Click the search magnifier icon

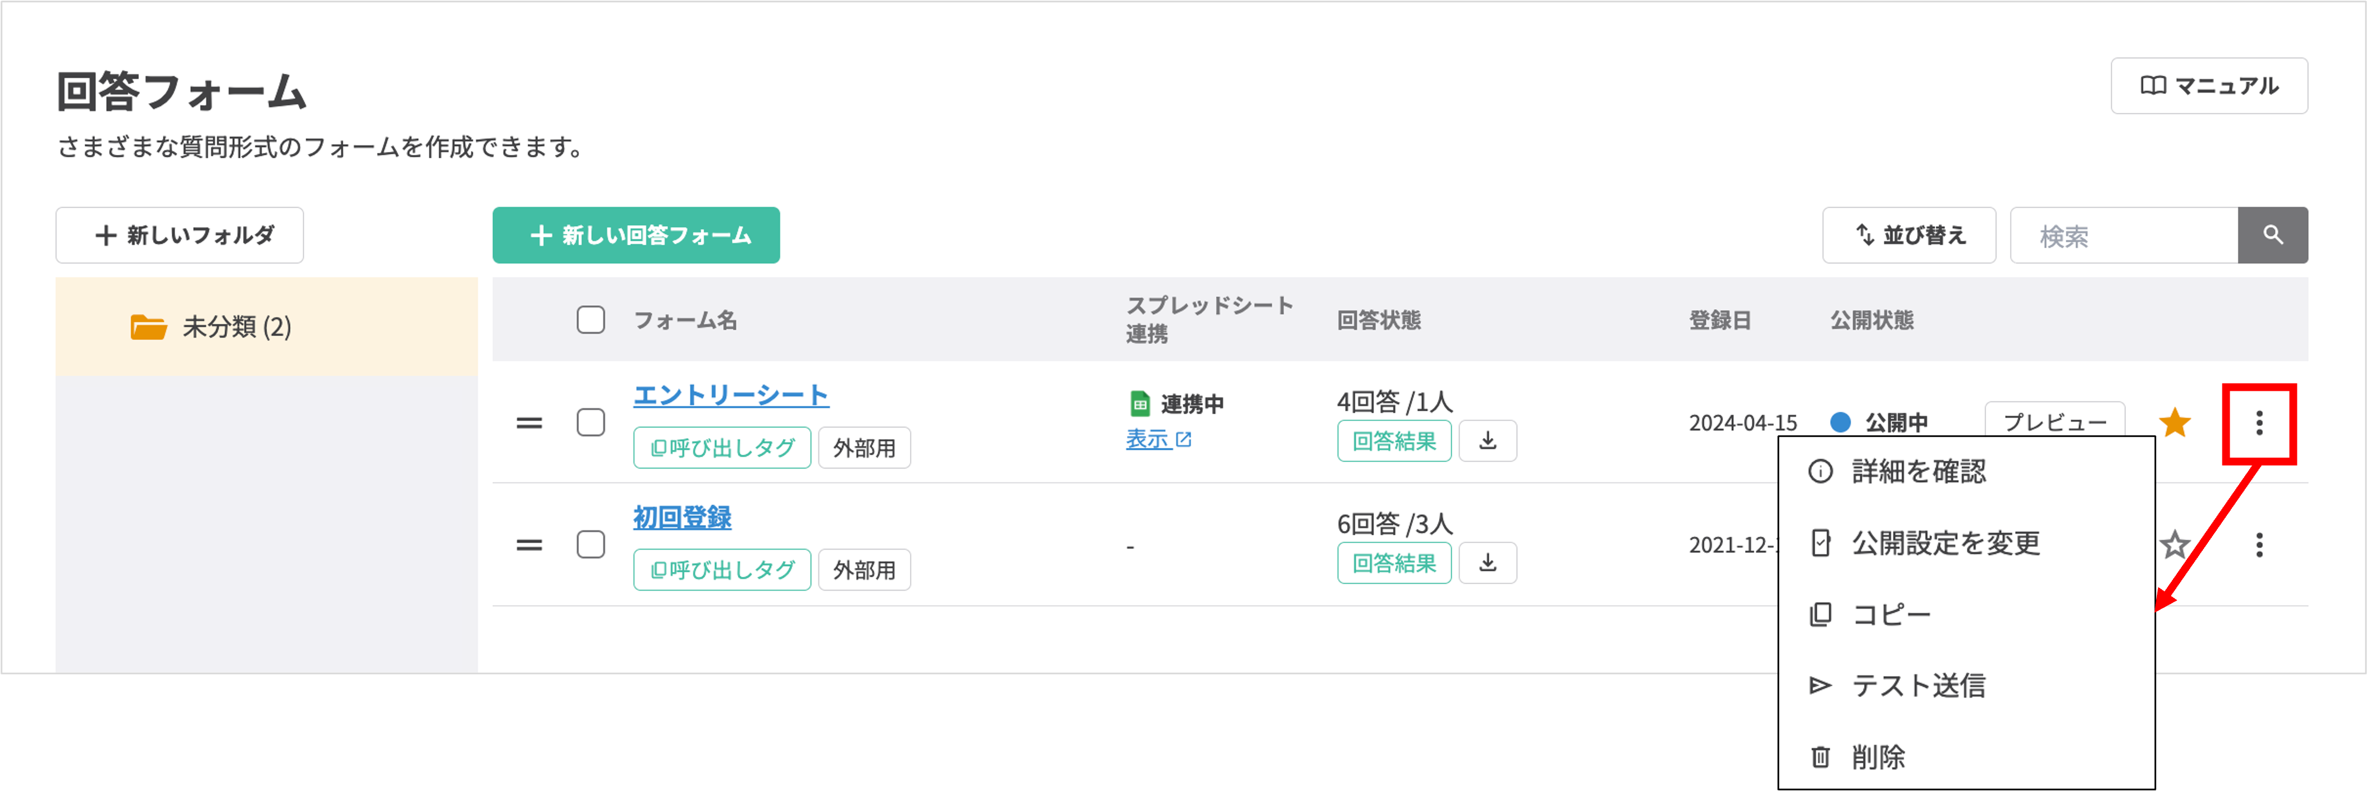[2272, 235]
